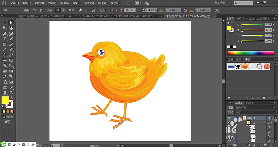This screenshot has width=278, height=147.
Task: Switch to the 色板 swatches tab
Action: click(230, 59)
